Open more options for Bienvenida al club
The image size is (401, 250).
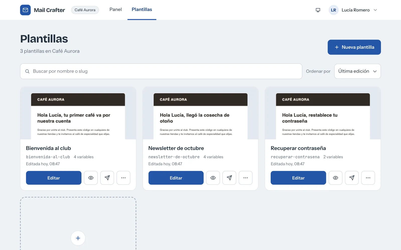(x=123, y=178)
